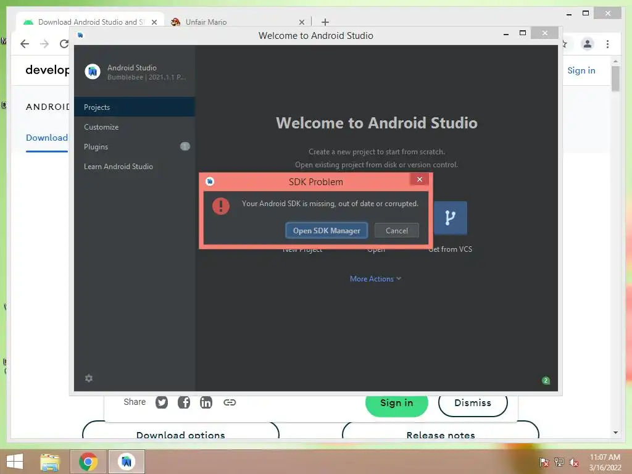
Task: Click SDK Problem dialog title icon
Action: pos(210,181)
